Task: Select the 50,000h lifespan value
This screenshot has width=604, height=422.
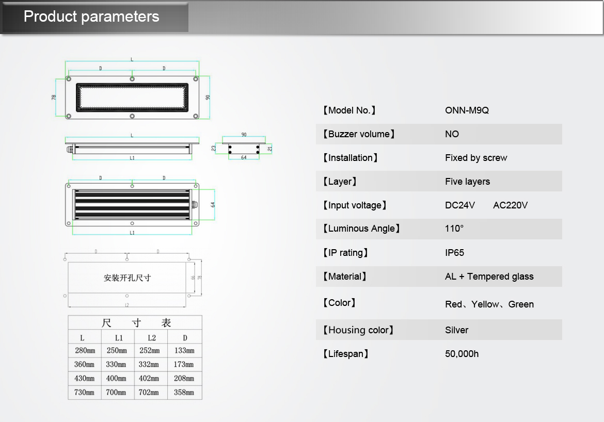Action: click(x=462, y=354)
